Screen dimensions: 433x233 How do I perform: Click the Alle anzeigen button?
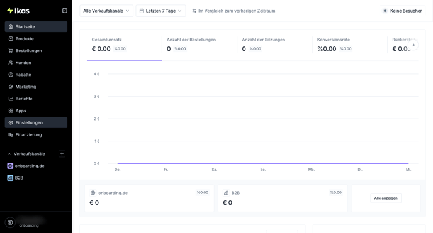point(386,198)
